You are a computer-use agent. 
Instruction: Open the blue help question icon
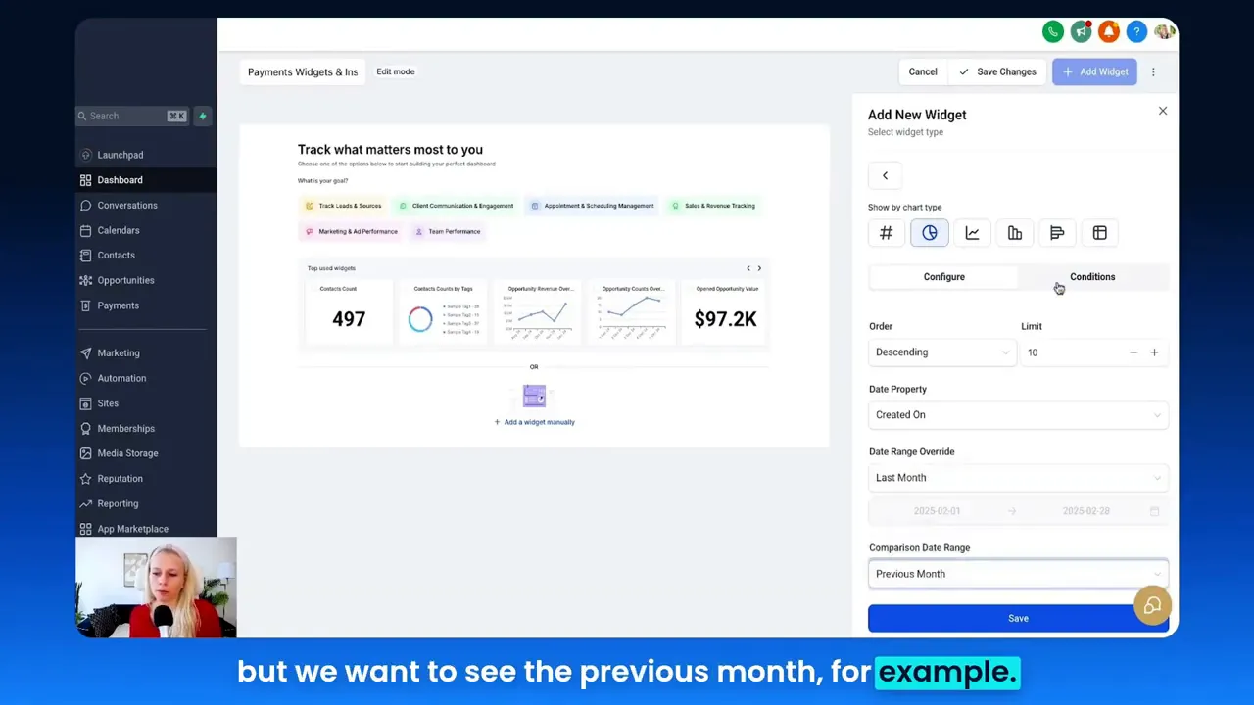[x=1136, y=32]
